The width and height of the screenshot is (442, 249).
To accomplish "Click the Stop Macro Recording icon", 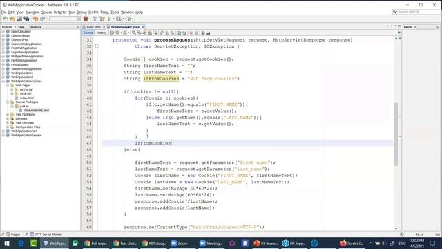I will [x=196, y=33].
